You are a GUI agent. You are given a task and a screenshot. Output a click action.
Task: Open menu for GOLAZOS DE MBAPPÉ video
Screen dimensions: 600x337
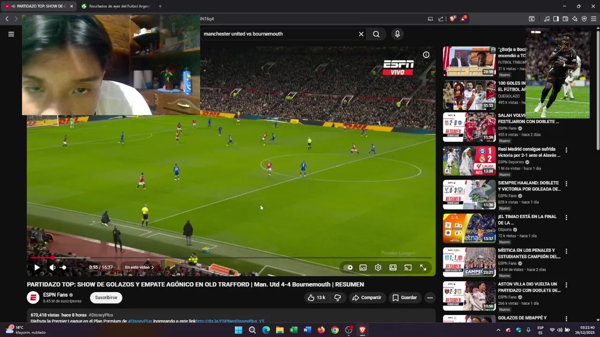click(x=566, y=319)
